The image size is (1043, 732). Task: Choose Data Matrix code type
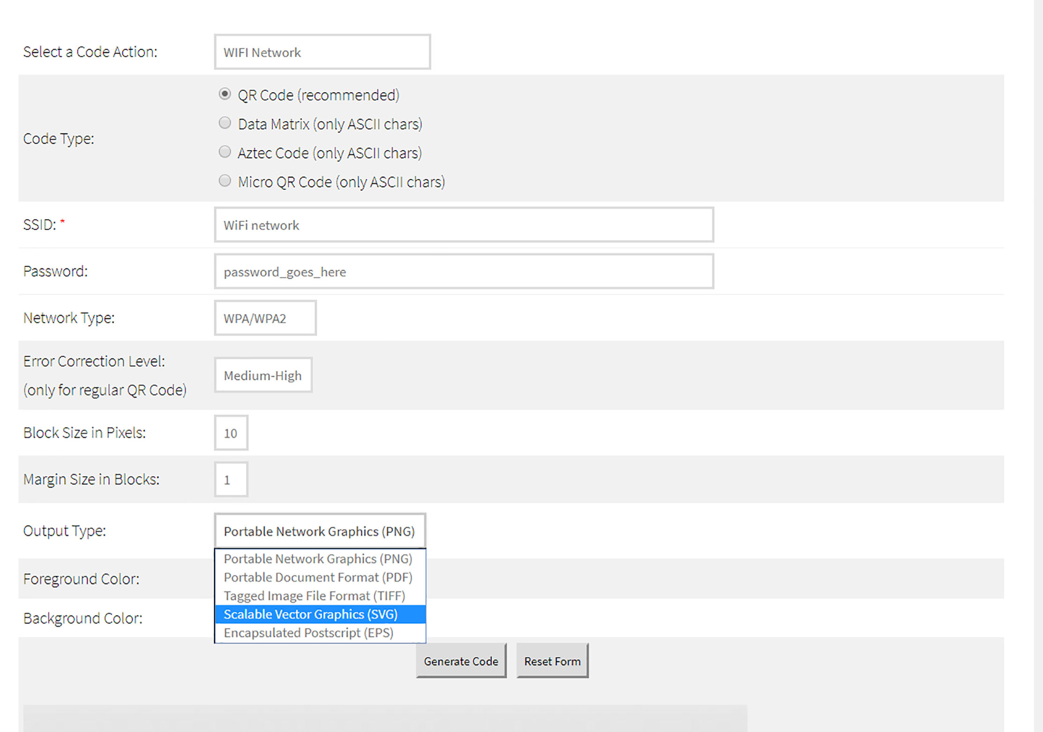[225, 123]
